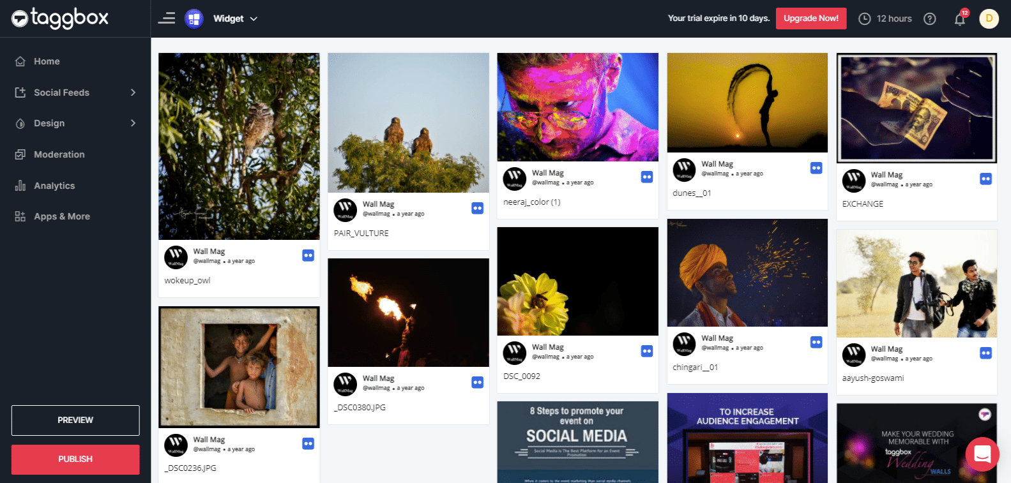This screenshot has height=483, width=1011.
Task: Select Apps & More in sidebar
Action: pyautogui.click(x=61, y=216)
